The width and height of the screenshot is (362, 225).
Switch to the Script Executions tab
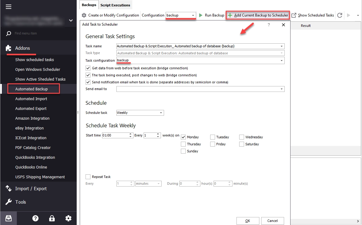point(115,5)
